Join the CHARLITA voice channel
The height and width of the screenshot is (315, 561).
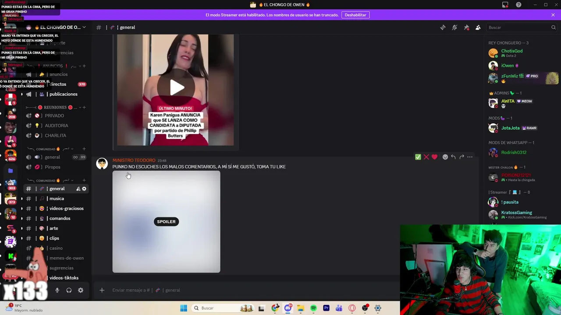pyautogui.click(x=56, y=136)
